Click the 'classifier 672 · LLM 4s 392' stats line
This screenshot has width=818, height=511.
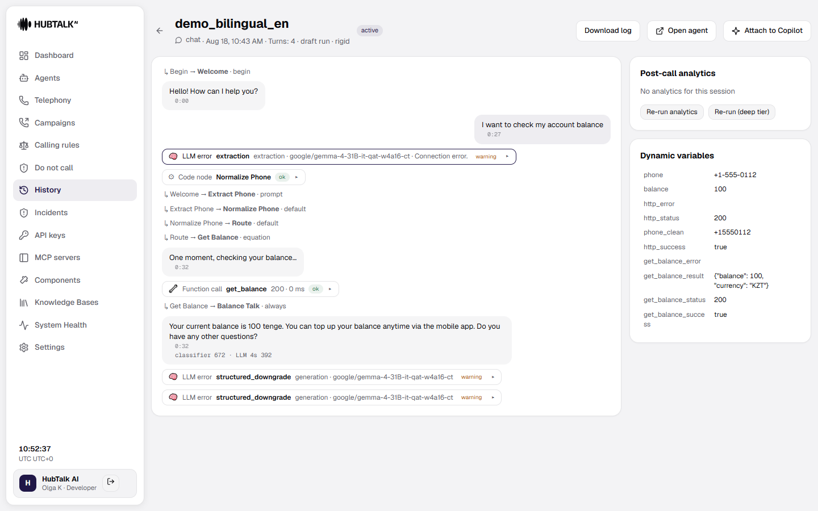(x=223, y=355)
